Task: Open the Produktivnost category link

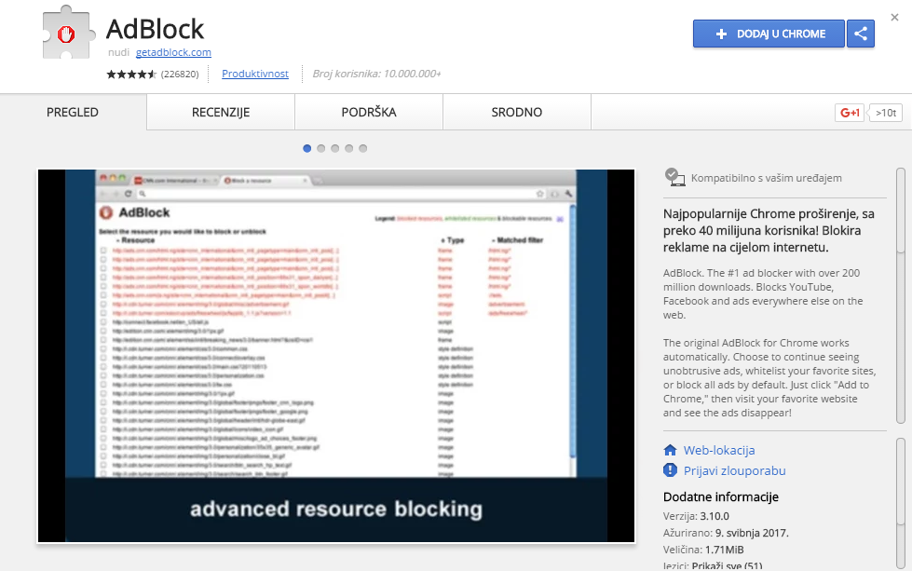Action: click(254, 74)
